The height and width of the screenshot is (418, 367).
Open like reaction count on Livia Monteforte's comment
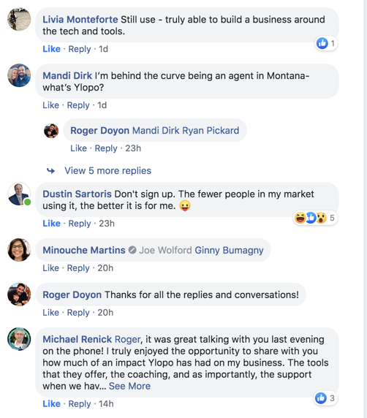(326, 43)
